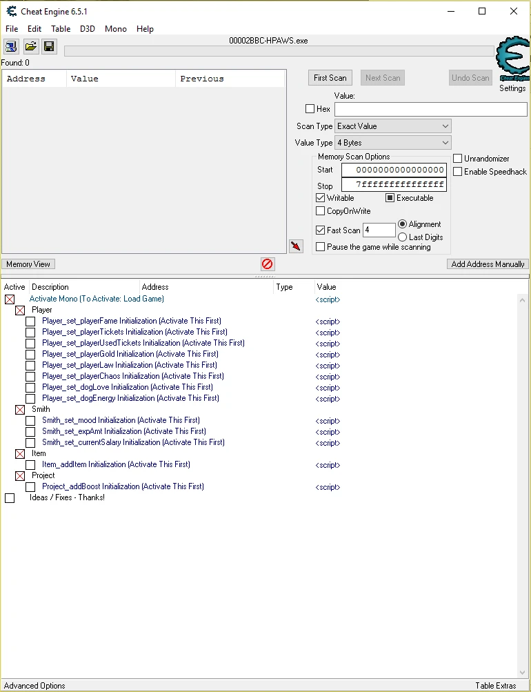
Task: Select the Last Digits radio button
Action: [403, 237]
